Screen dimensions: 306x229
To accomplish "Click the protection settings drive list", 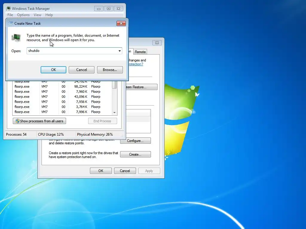I will point(138,121).
